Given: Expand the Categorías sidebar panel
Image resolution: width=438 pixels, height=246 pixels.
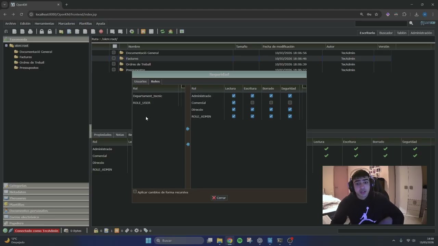Looking at the screenshot, I should pyautogui.click(x=46, y=186).
